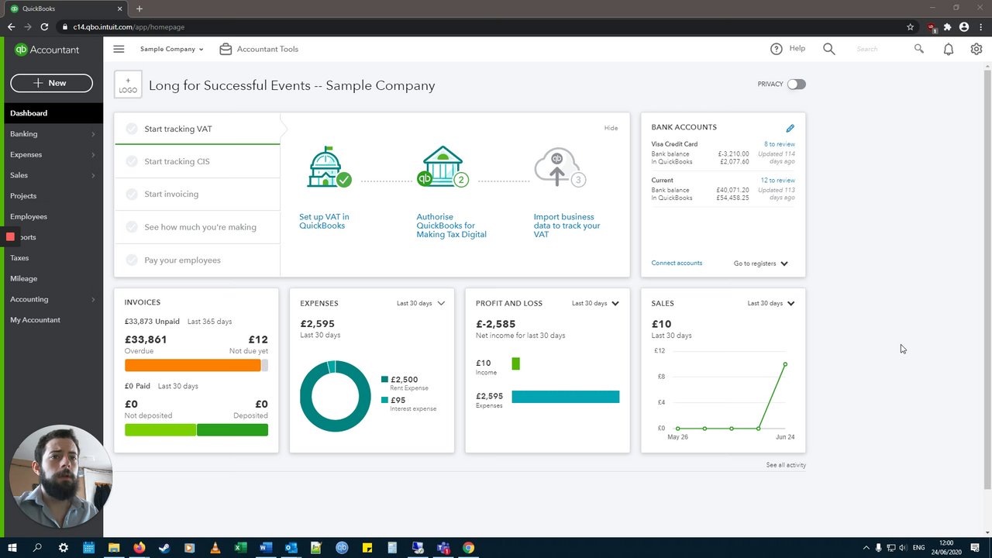Screen dimensions: 992x558
Task: Open the notifications bell
Action: coord(949,49)
